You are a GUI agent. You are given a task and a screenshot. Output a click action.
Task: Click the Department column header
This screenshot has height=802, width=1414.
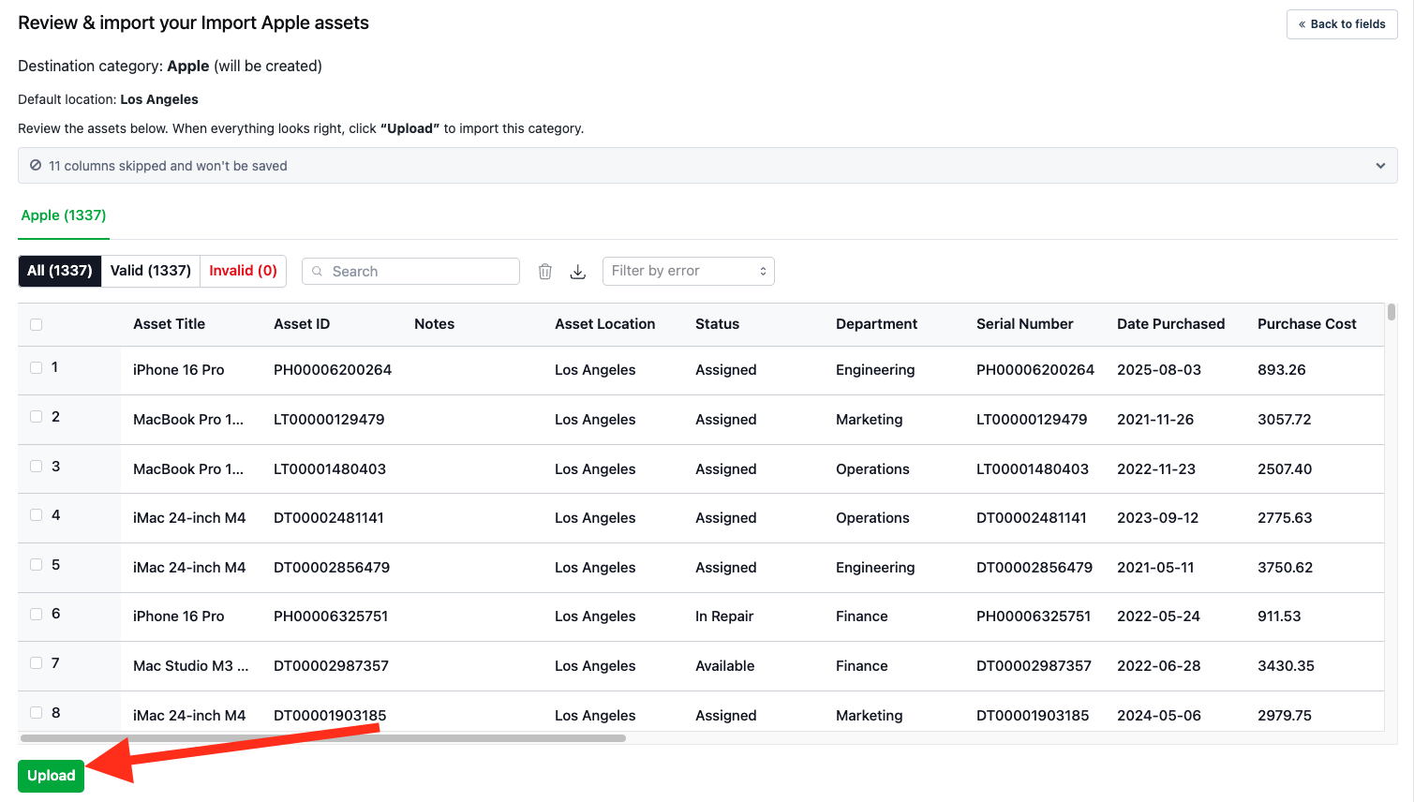coord(877,324)
